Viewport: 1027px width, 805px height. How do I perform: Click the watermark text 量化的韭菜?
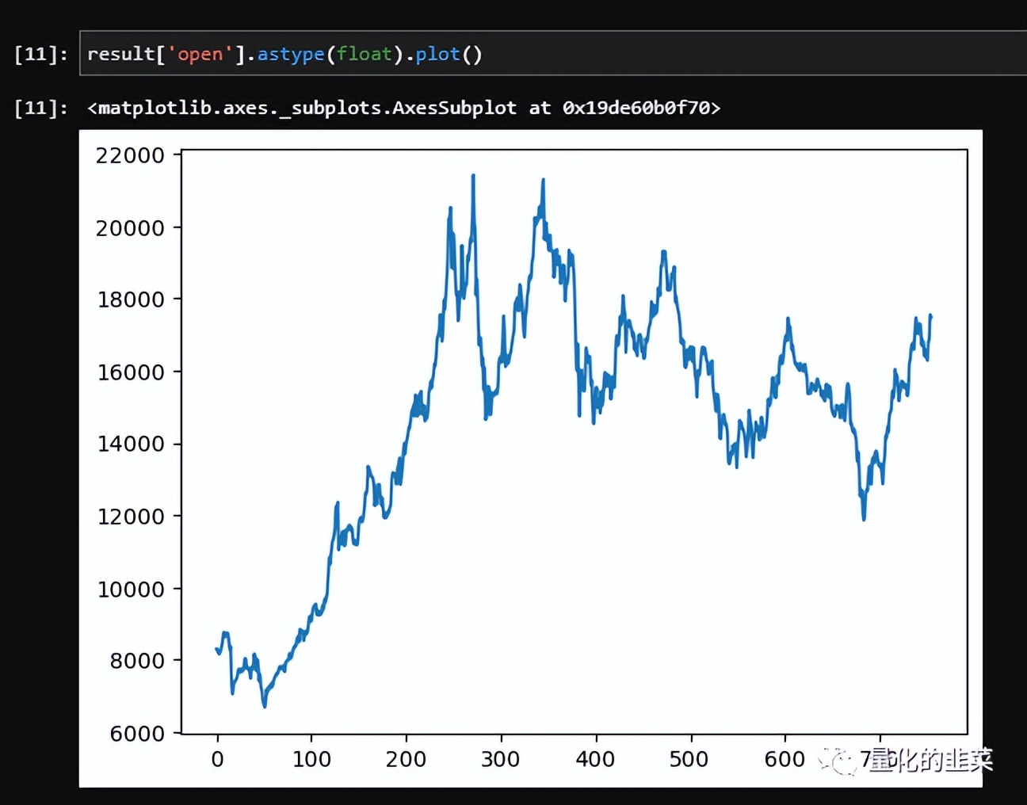click(x=931, y=761)
